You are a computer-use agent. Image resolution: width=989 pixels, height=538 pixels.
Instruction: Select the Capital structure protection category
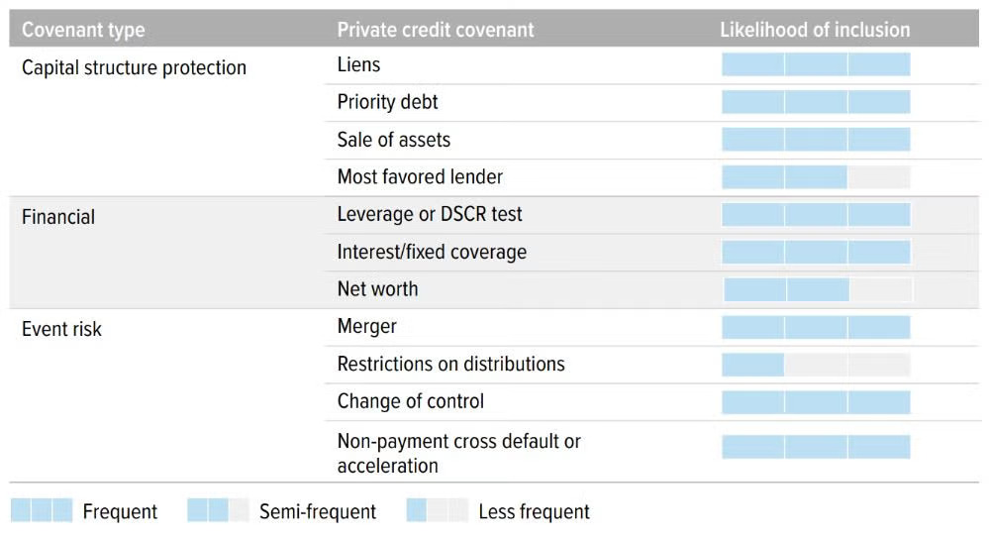point(134,67)
